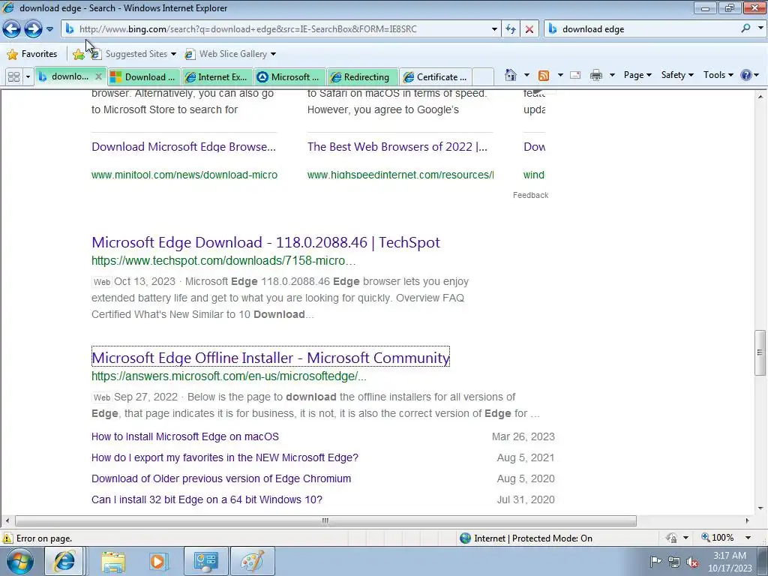Open the Tools menu
The image size is (768, 576).
click(x=718, y=75)
